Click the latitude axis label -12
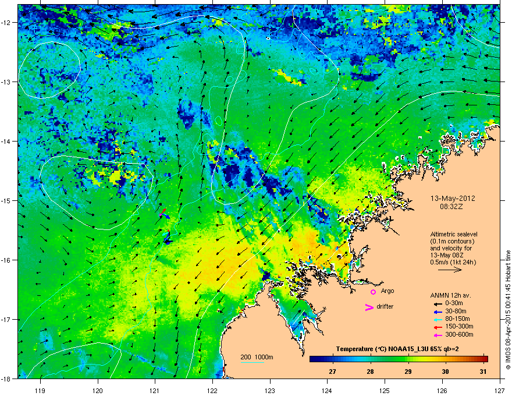This screenshot has width=512, height=396. pos(6,23)
